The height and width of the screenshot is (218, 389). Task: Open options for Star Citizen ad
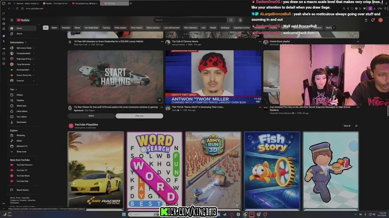(x=162, y=107)
